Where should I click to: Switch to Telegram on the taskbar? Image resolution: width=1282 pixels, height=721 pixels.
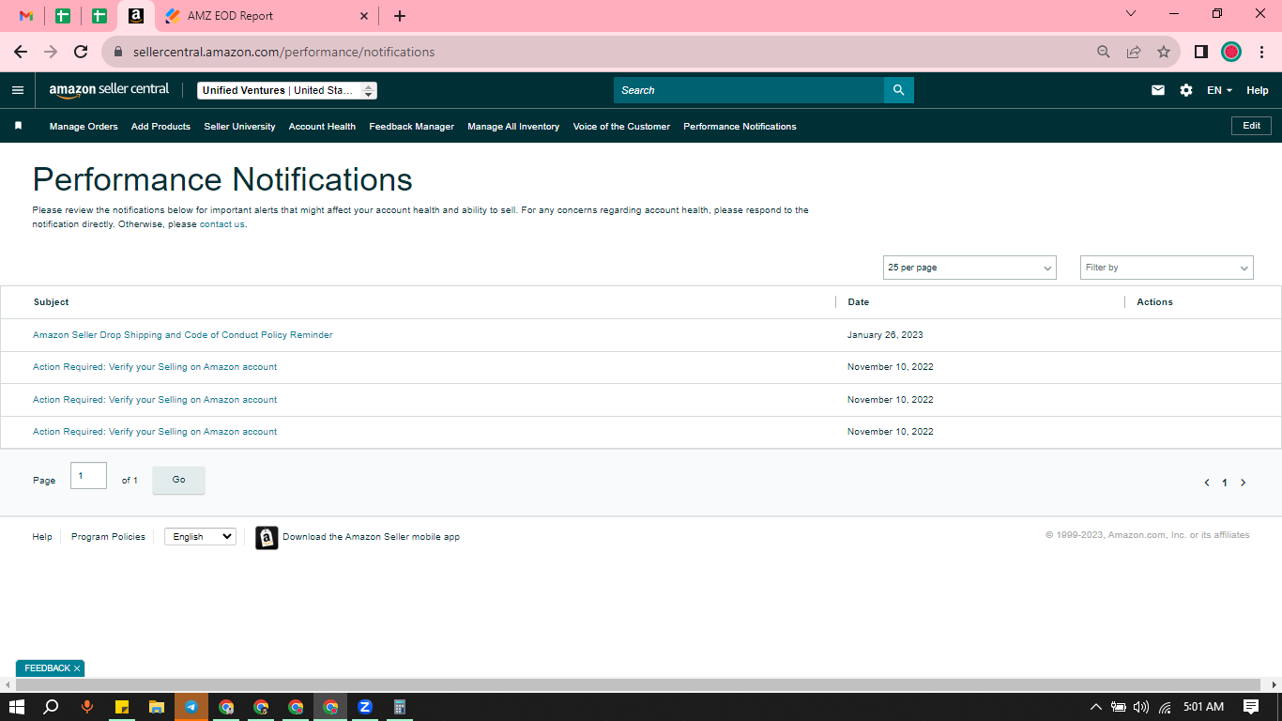pyautogui.click(x=191, y=707)
